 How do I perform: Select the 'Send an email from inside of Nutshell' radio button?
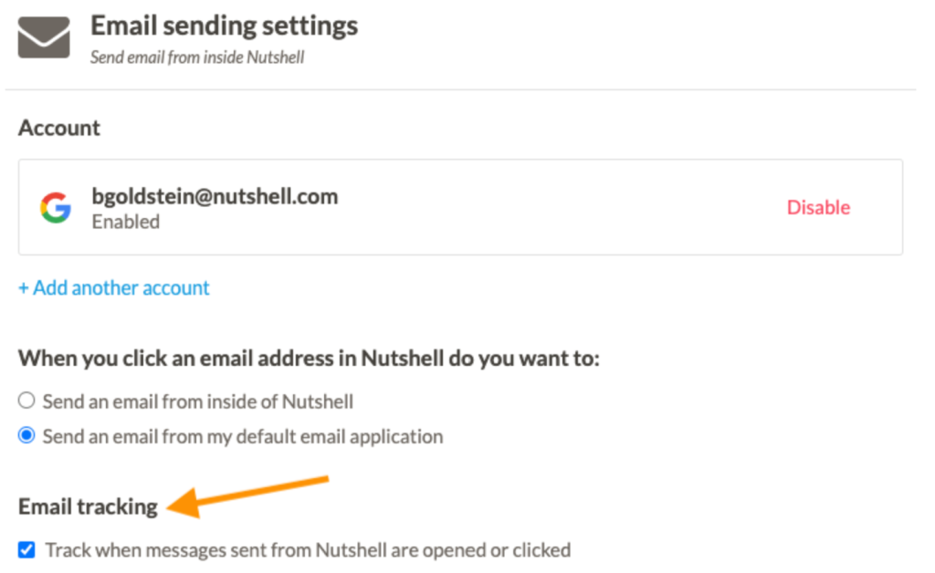click(x=26, y=401)
